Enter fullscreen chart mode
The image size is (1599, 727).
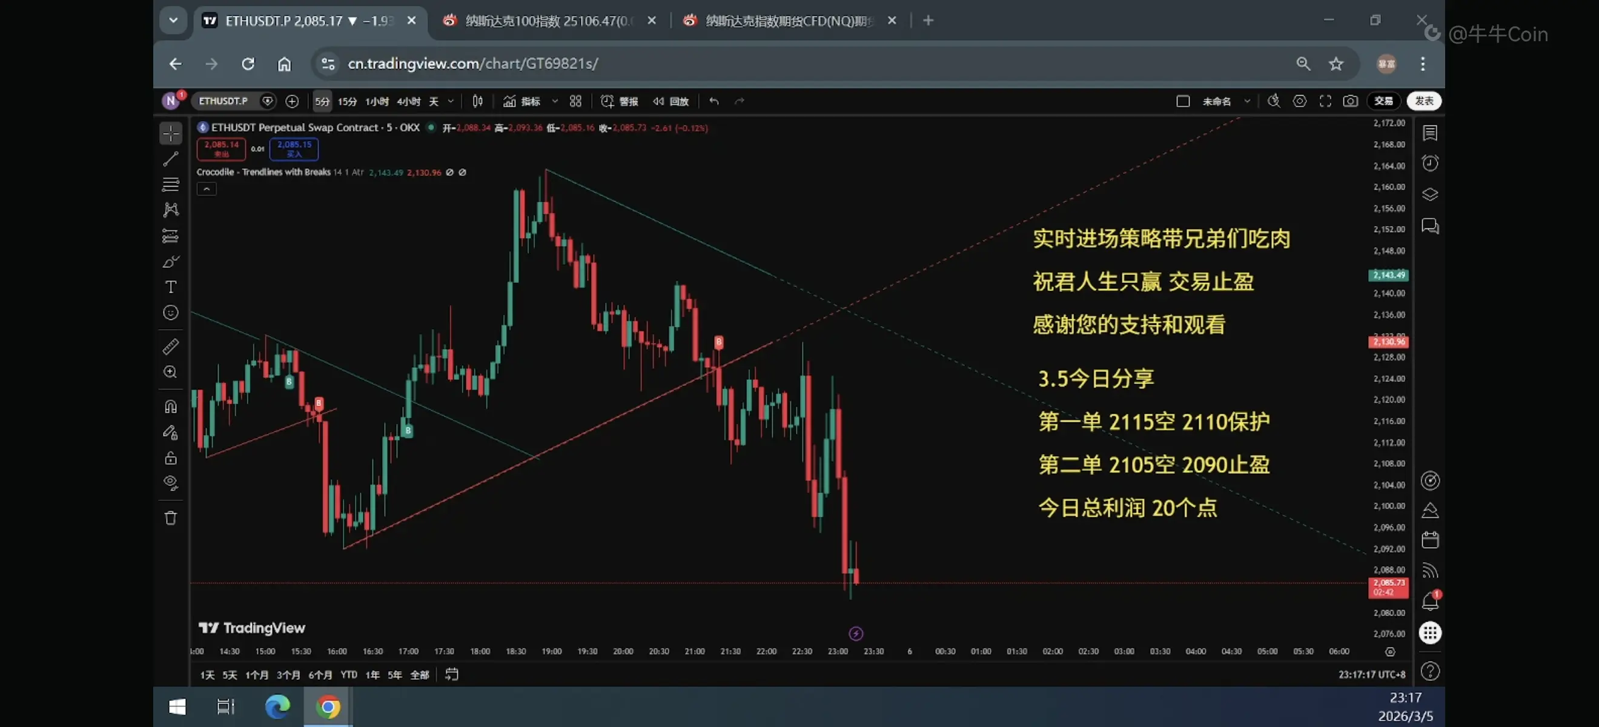[1325, 101]
